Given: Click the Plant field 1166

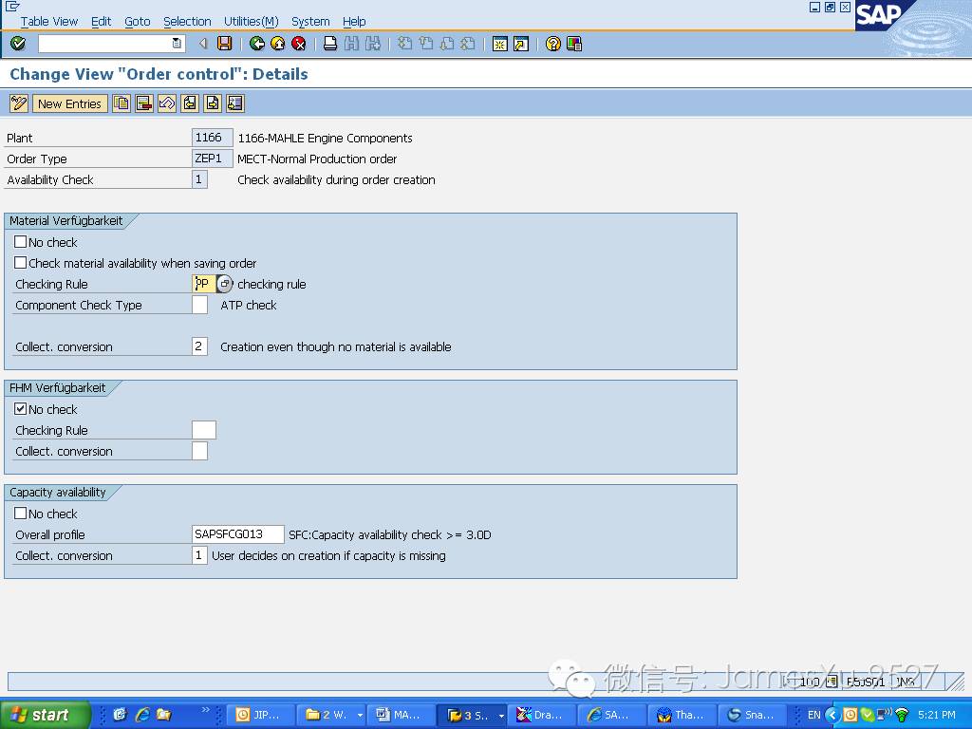Looking at the screenshot, I should pyautogui.click(x=212, y=138).
